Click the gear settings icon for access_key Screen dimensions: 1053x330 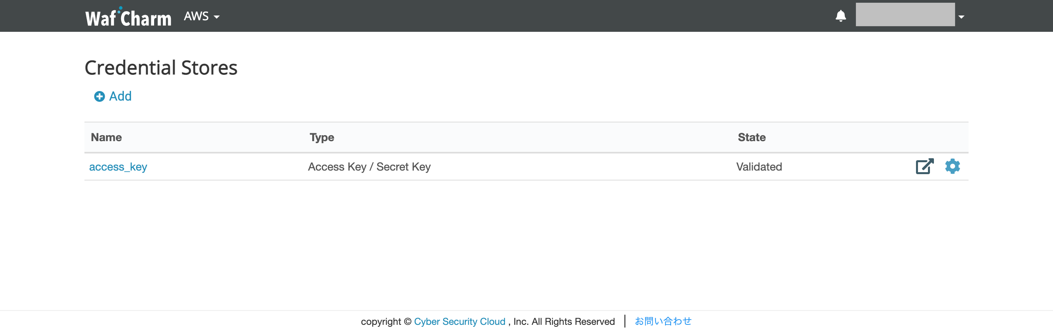tap(953, 167)
